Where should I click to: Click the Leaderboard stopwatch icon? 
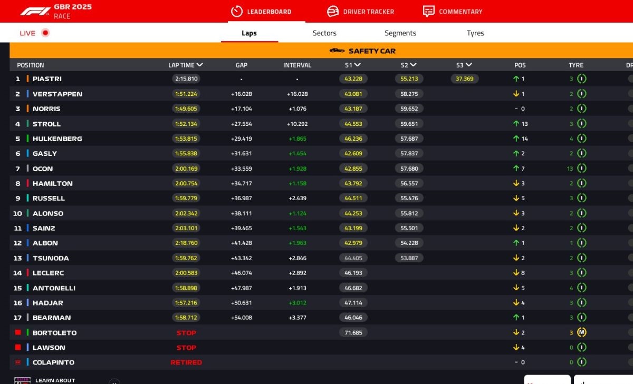237,11
